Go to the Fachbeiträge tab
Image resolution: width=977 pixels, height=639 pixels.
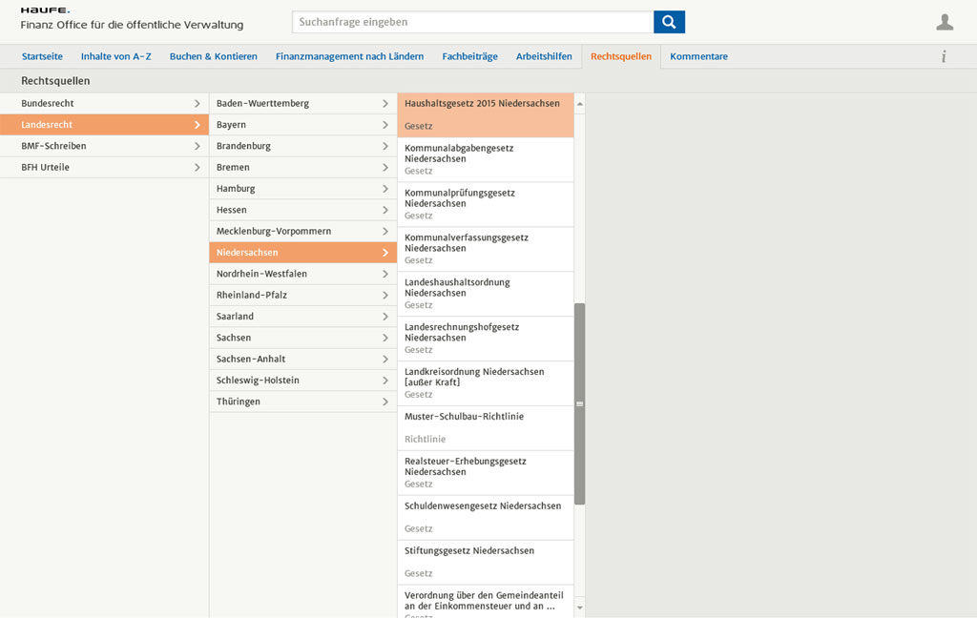tap(469, 56)
